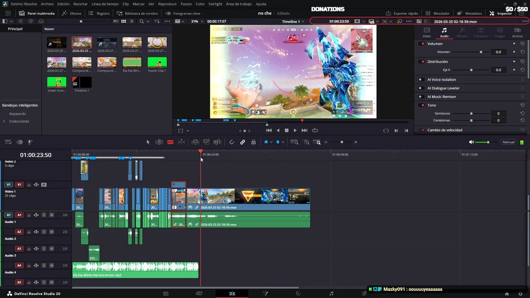The height and width of the screenshot is (298, 530).
Task: Click the blue Marker icon
Action: pos(277,142)
